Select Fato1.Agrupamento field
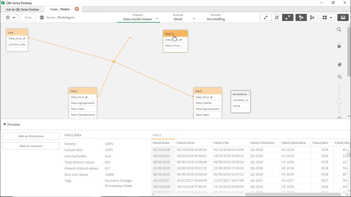Viewport: 351px width, 197px height. (x=83, y=103)
